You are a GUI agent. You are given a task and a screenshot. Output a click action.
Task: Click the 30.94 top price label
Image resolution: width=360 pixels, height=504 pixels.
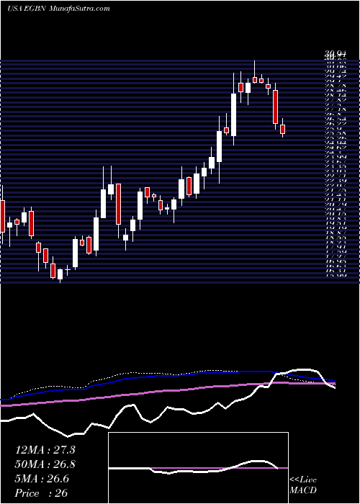[x=336, y=55]
